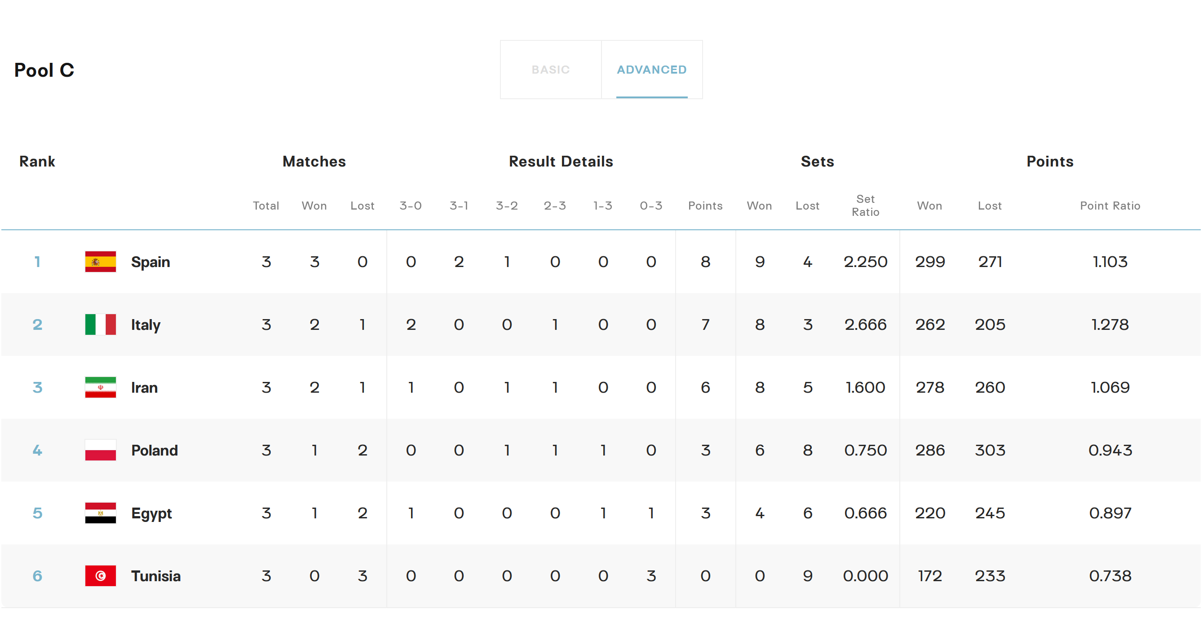Click the Pool C heading
Viewport: 1203px width, 631px height.
(x=44, y=70)
